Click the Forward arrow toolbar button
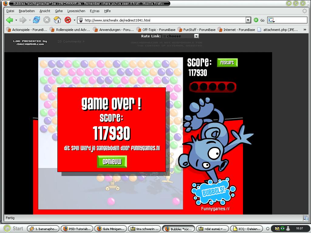Image resolution: width=311 pixels, height=233 pixels. (x=23, y=20)
